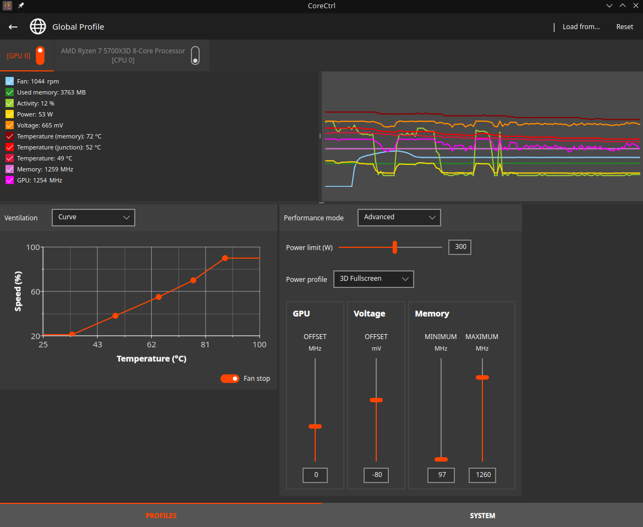Image resolution: width=643 pixels, height=527 pixels.
Task: Click the Voltage offset slider handle
Action: 376,400
